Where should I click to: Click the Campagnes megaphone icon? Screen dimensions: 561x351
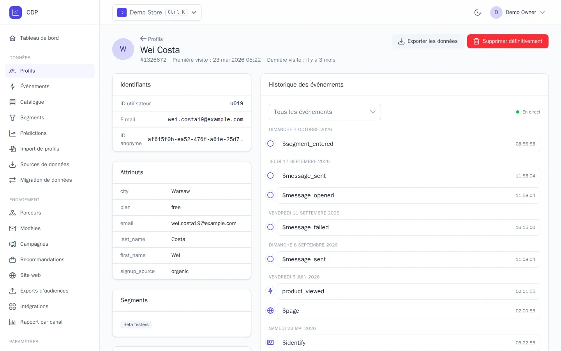pyautogui.click(x=12, y=244)
